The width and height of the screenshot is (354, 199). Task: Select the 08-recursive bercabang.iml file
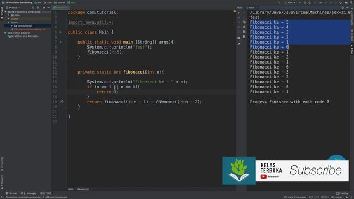(x=28, y=29)
